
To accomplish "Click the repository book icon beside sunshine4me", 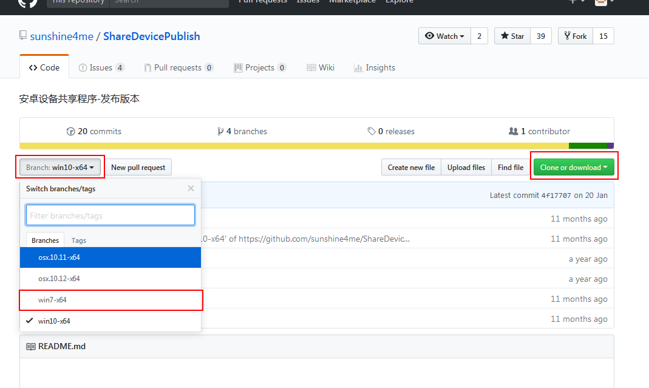I will 23,36.
